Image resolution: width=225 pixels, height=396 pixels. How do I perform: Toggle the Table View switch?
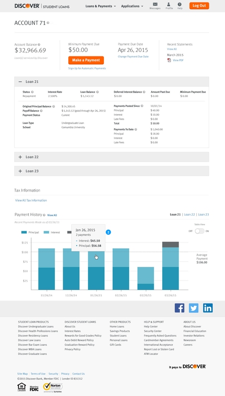pos(199,231)
